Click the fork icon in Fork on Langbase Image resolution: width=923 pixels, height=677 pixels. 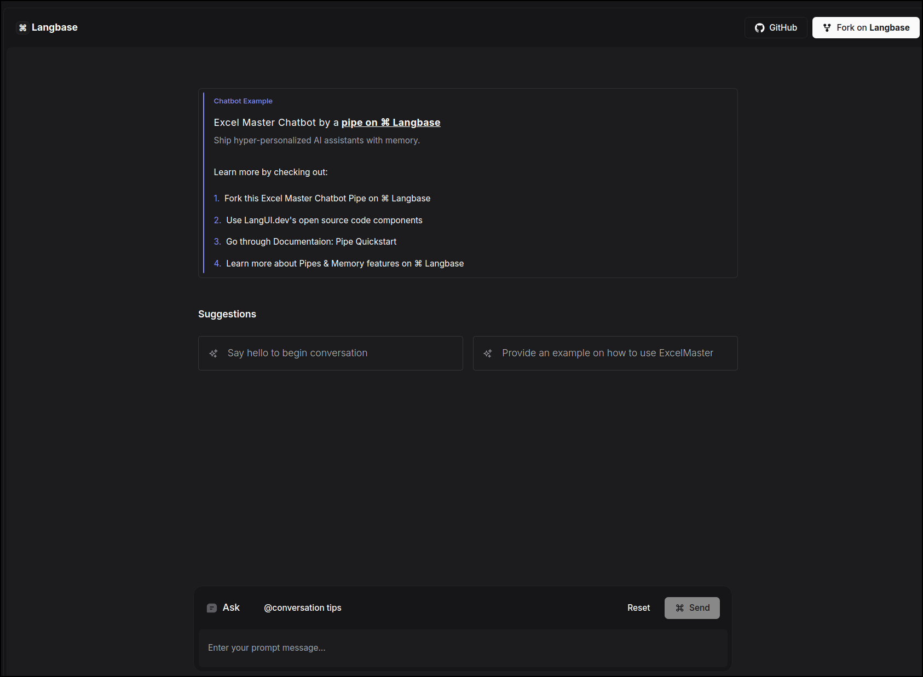click(827, 28)
